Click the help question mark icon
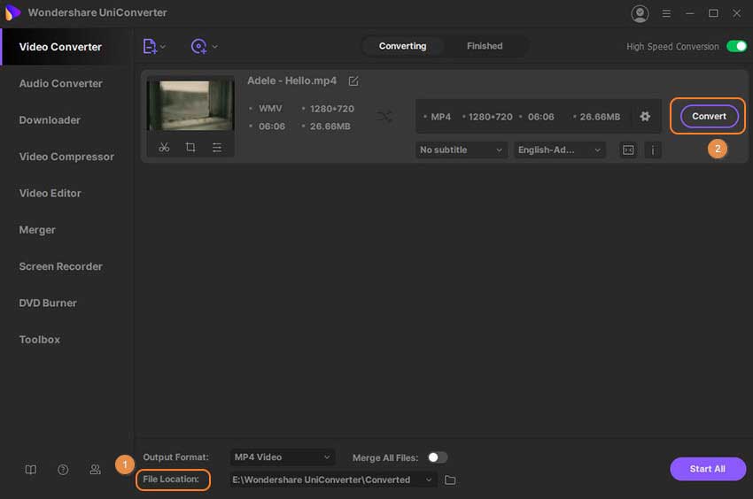Image resolution: width=753 pixels, height=499 pixels. [x=63, y=469]
